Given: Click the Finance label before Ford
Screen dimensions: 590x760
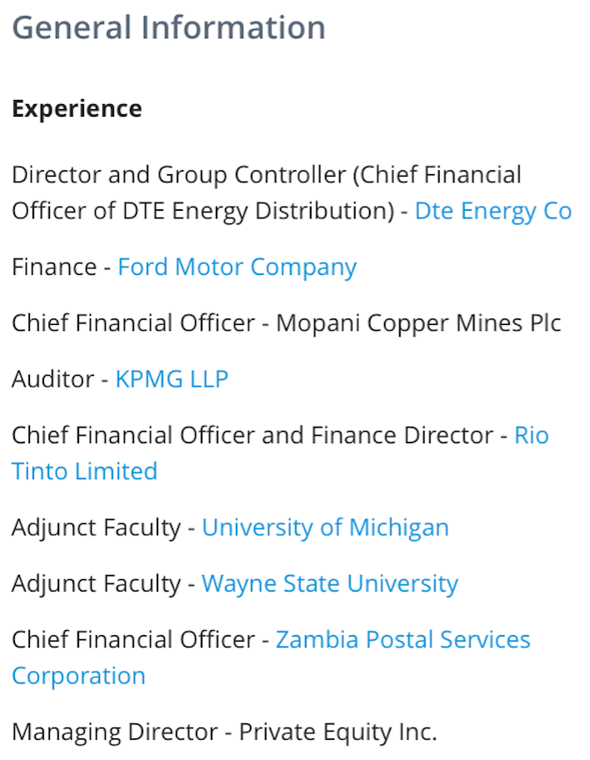Looking at the screenshot, I should click(x=54, y=267).
